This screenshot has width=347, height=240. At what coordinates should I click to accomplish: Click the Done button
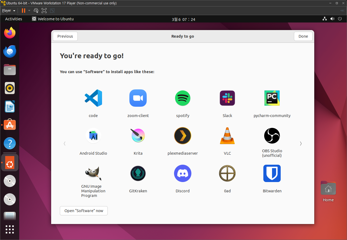coord(303,36)
